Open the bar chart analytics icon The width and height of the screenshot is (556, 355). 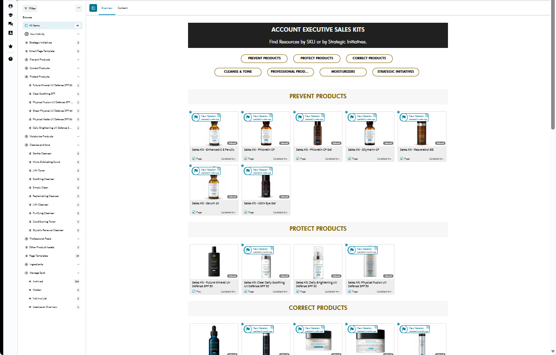(x=11, y=33)
